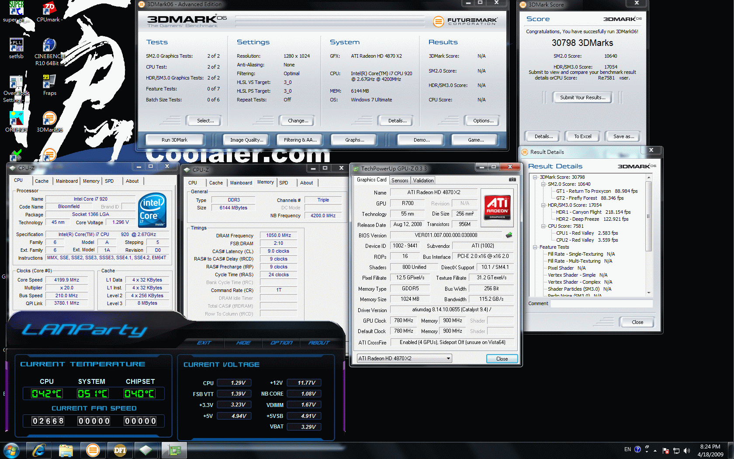Open Windows Explorer folder on taskbar
Image resolution: width=734 pixels, height=459 pixels.
pos(66,450)
